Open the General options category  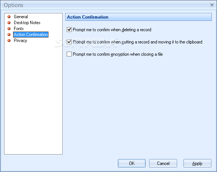point(21,17)
